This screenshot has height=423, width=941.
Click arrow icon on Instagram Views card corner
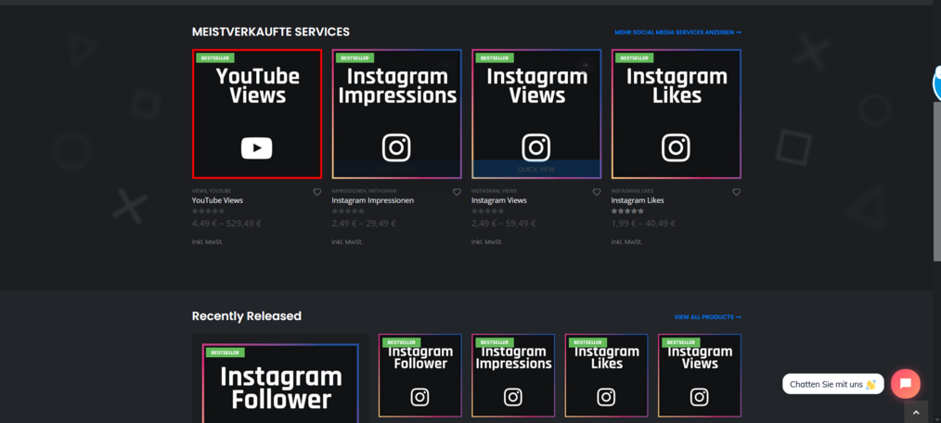click(586, 65)
